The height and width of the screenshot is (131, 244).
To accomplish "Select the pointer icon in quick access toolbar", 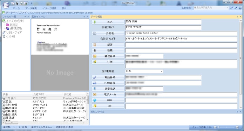I will (17, 3).
